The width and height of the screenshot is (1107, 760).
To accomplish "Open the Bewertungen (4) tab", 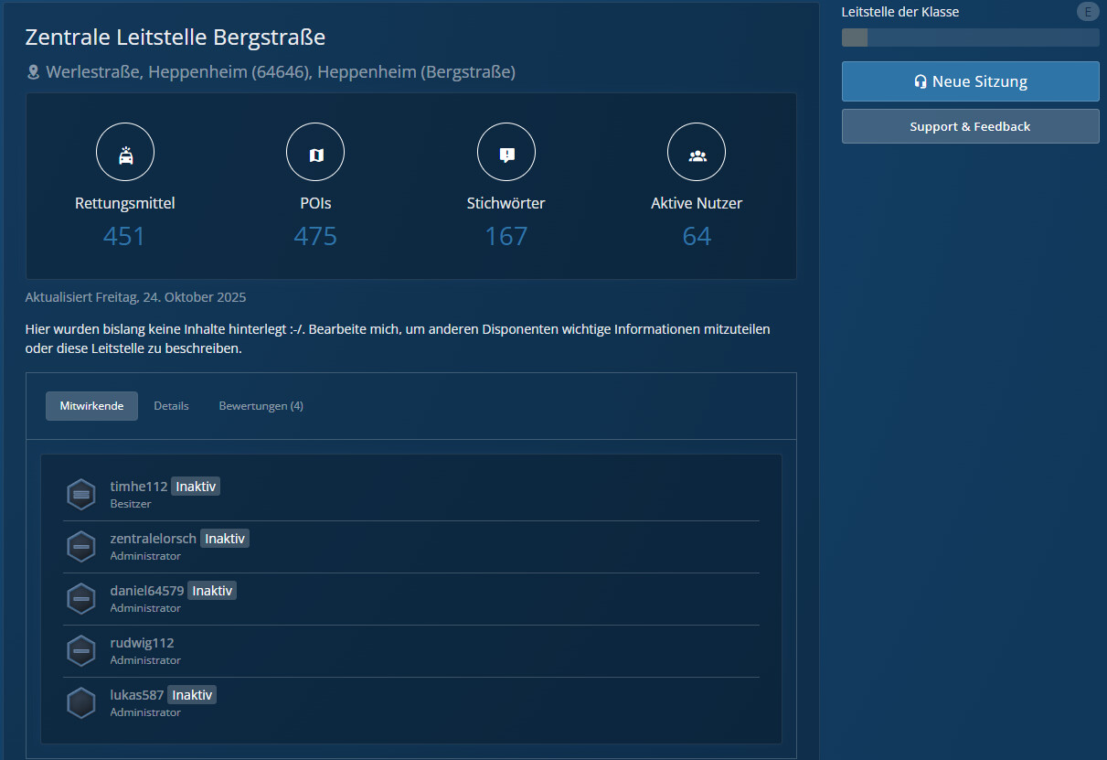I will 261,406.
